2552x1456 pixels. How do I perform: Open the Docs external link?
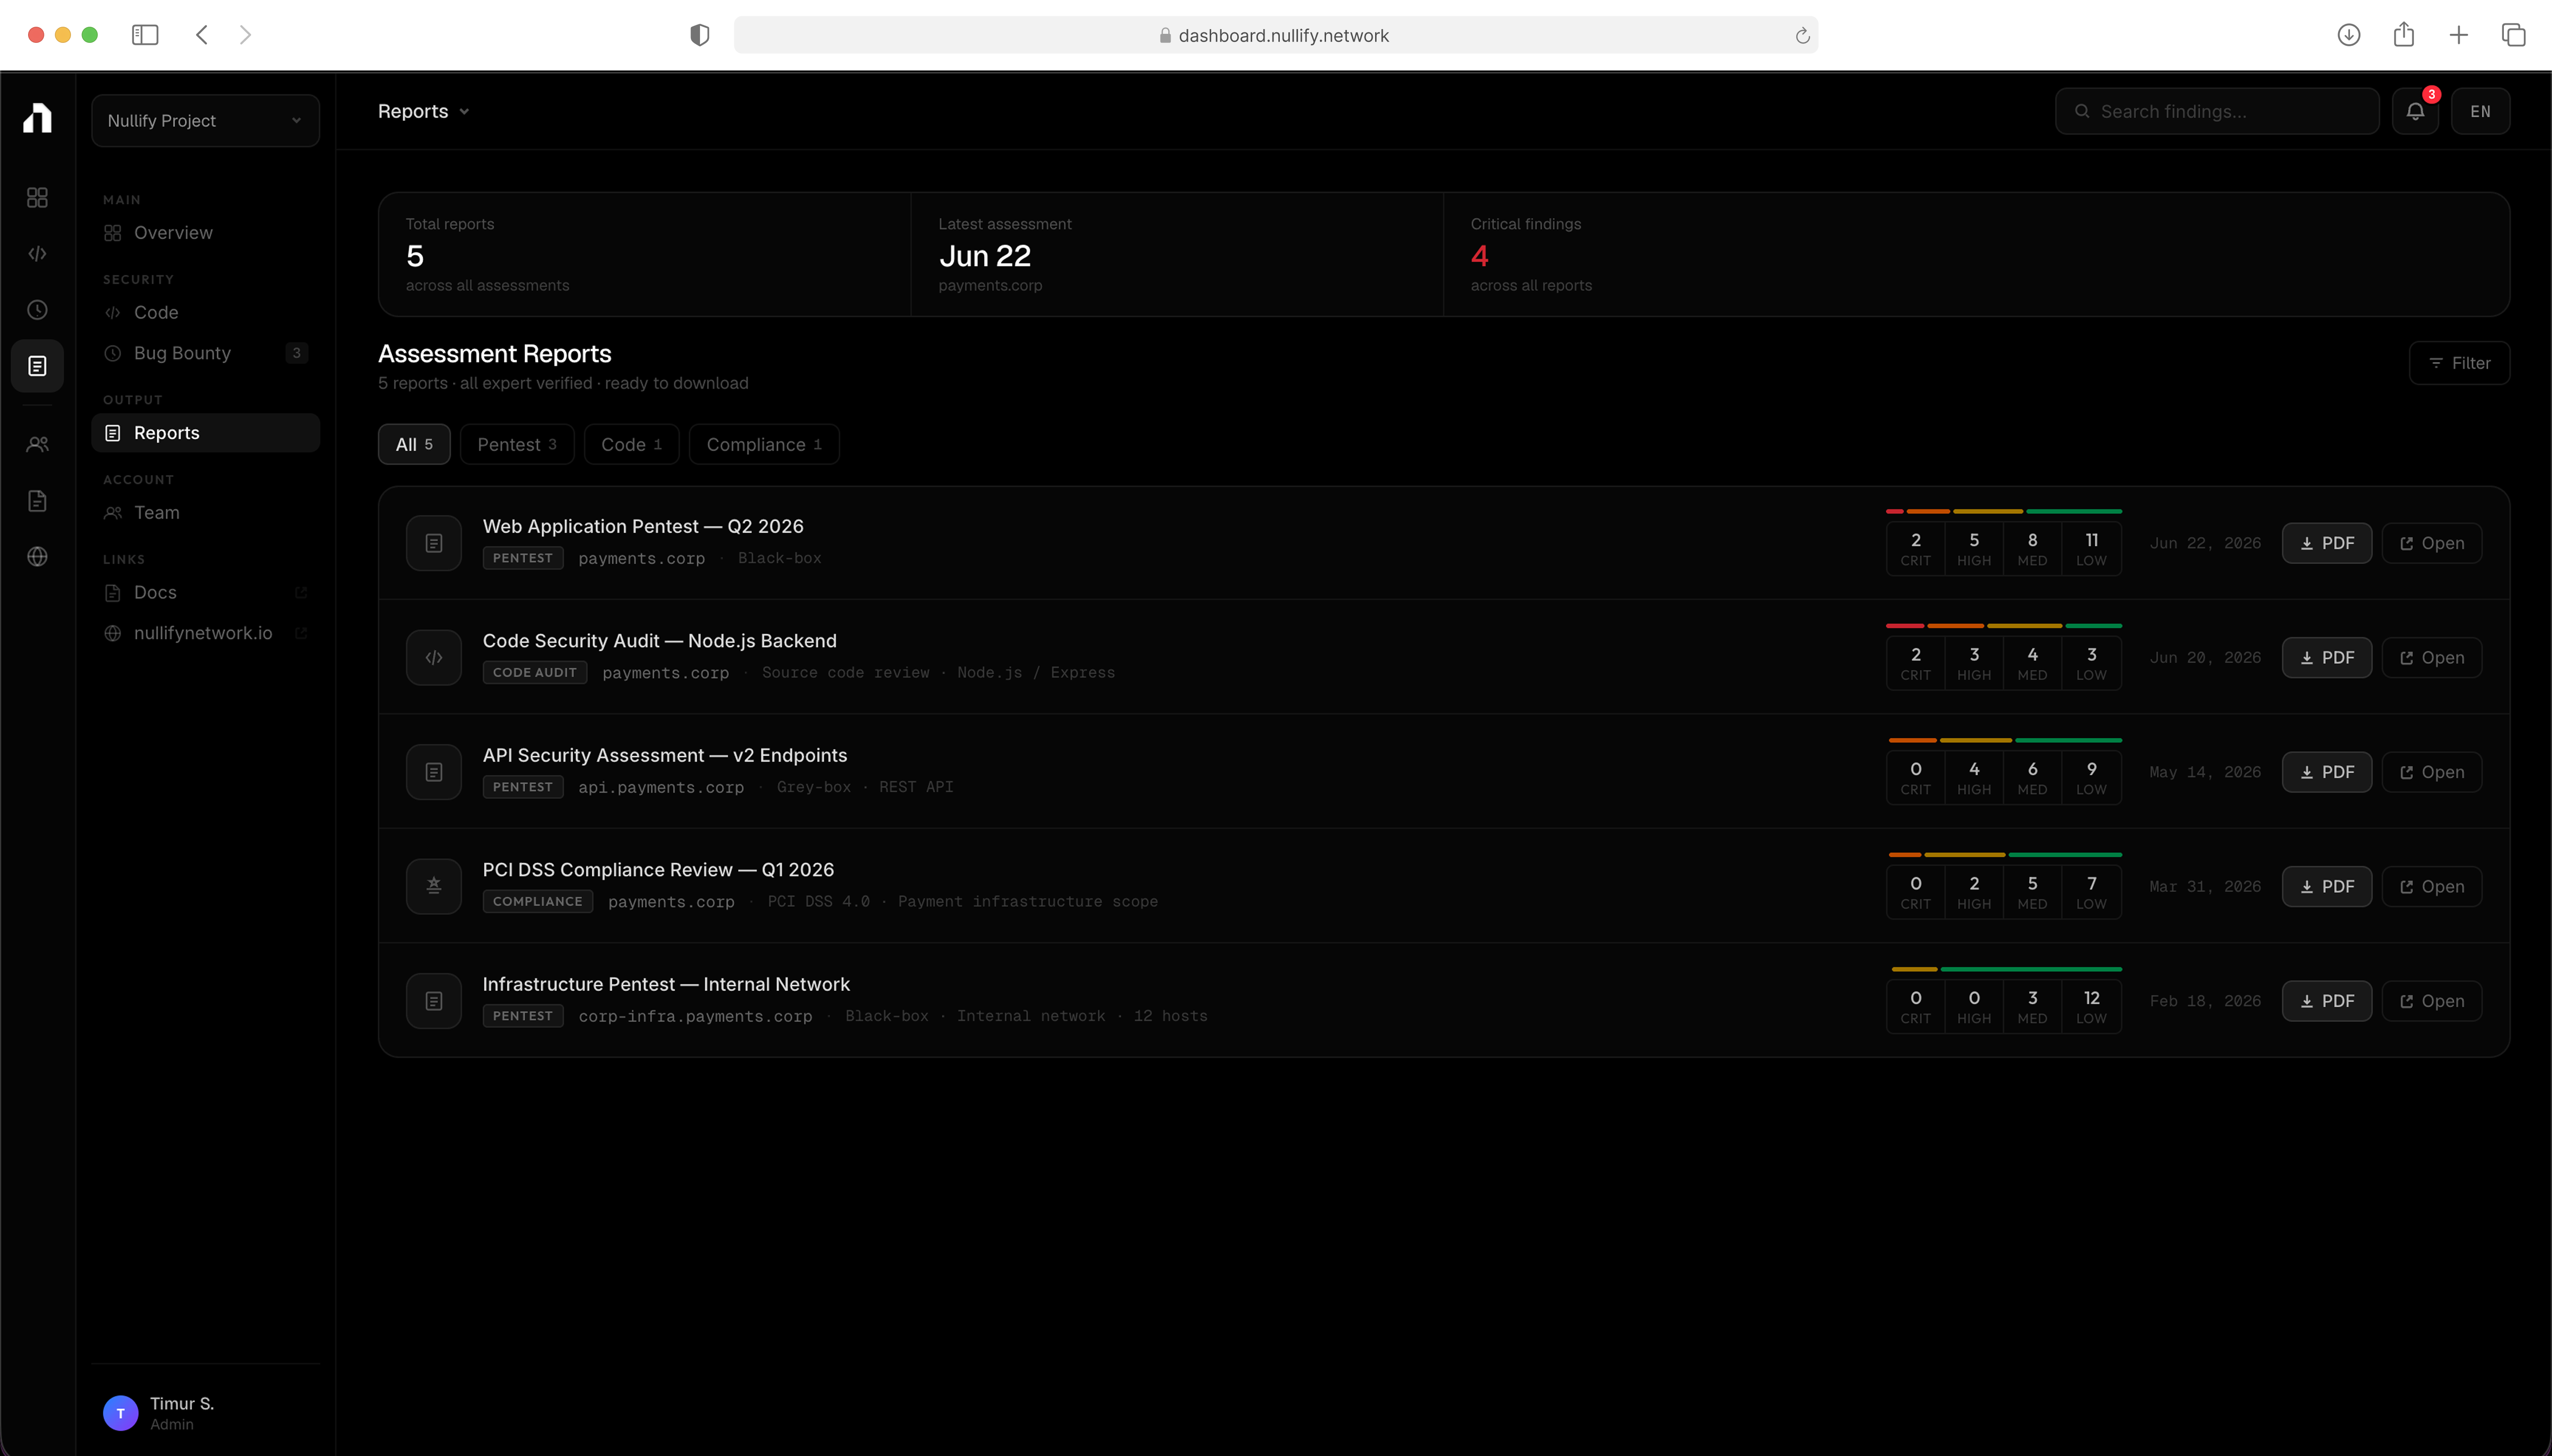(x=205, y=593)
